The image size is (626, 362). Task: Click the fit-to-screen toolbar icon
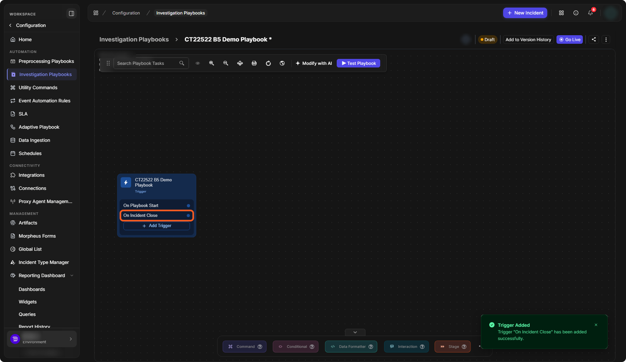(240, 63)
